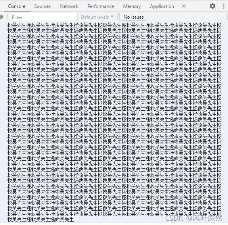Open DevTools settings gear
The image size is (228, 225).
pyautogui.click(x=213, y=6)
